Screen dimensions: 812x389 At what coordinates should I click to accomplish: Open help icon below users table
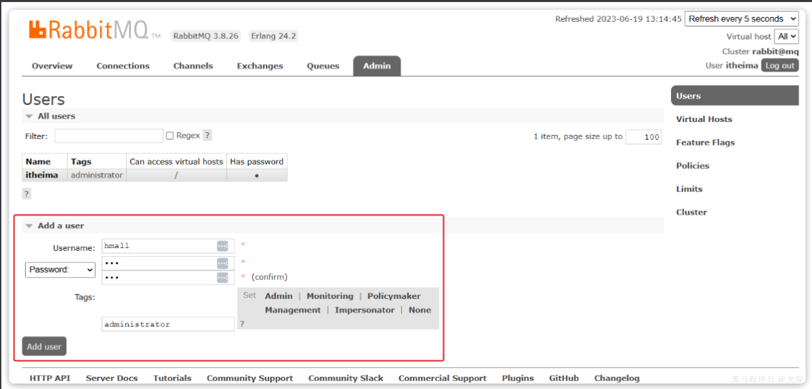click(x=27, y=194)
